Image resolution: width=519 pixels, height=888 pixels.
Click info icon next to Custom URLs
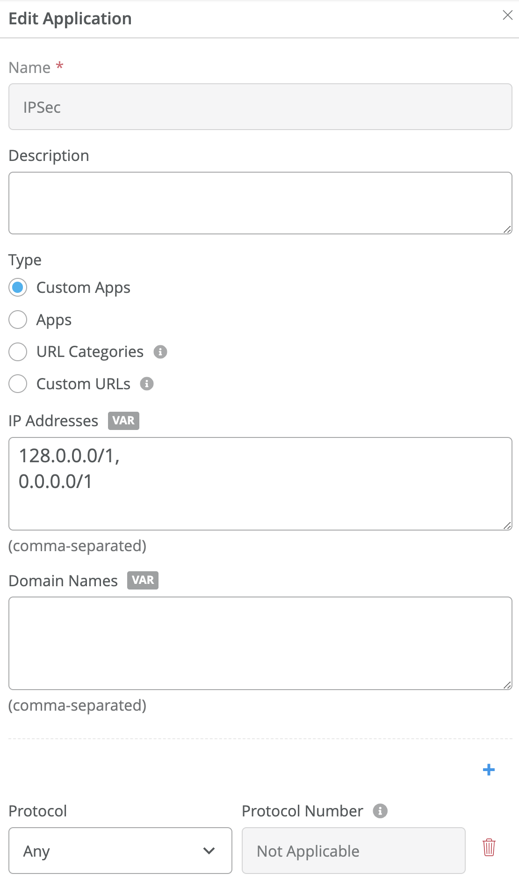tap(147, 384)
